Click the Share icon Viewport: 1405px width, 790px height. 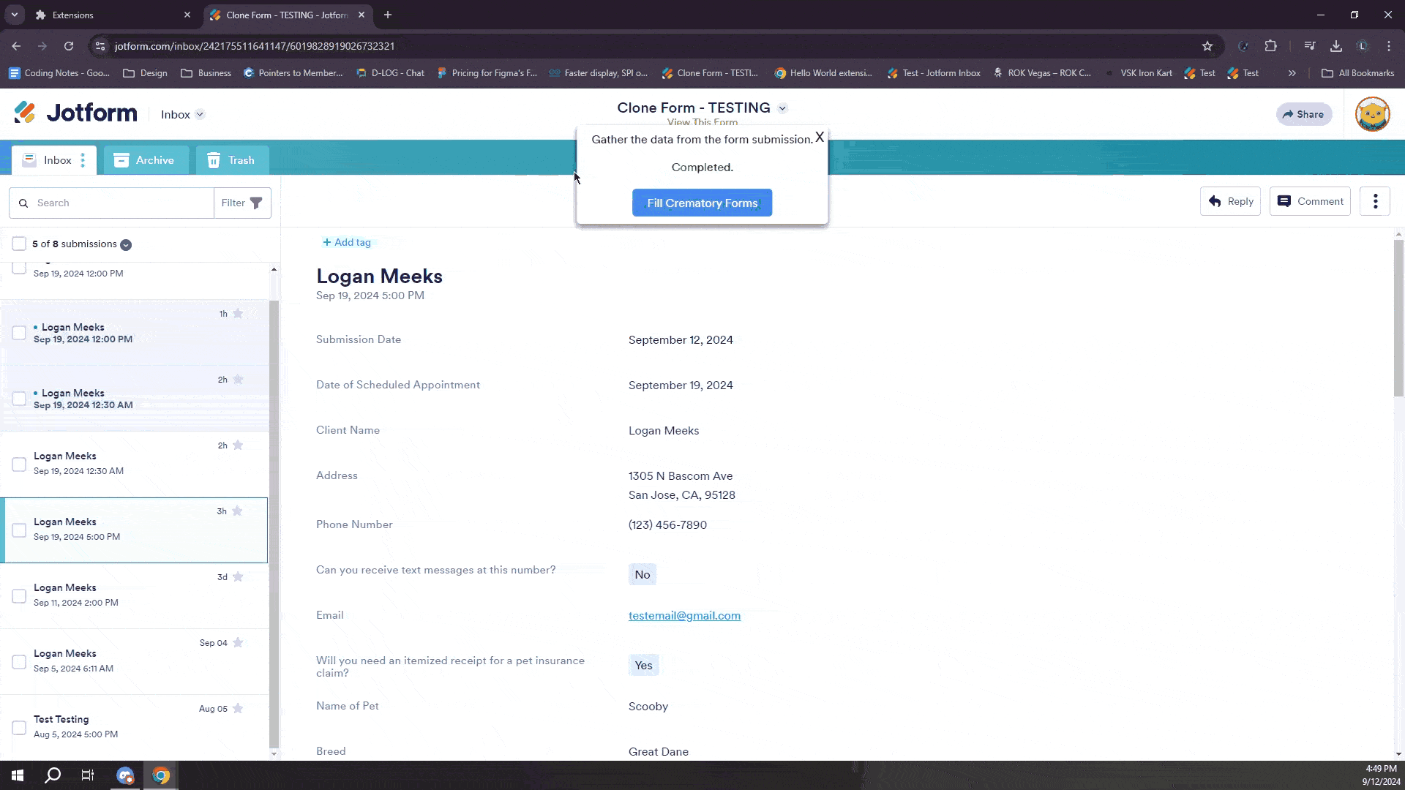(x=1289, y=114)
